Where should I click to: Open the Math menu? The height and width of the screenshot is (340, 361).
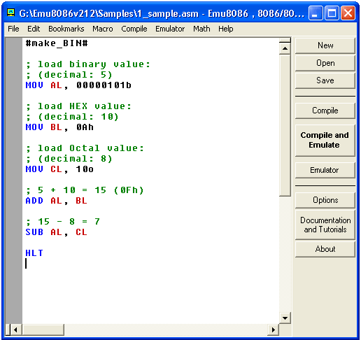coord(201,29)
